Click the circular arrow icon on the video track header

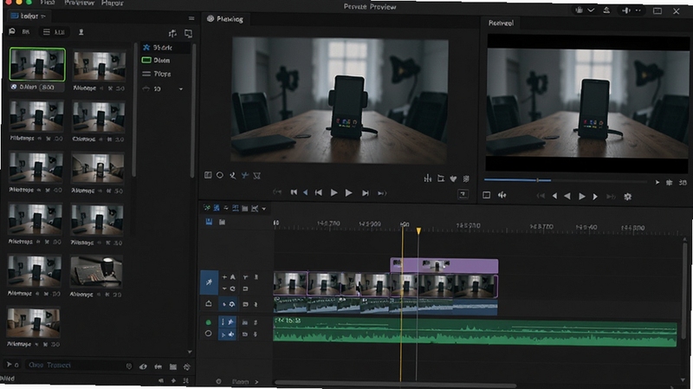232,289
